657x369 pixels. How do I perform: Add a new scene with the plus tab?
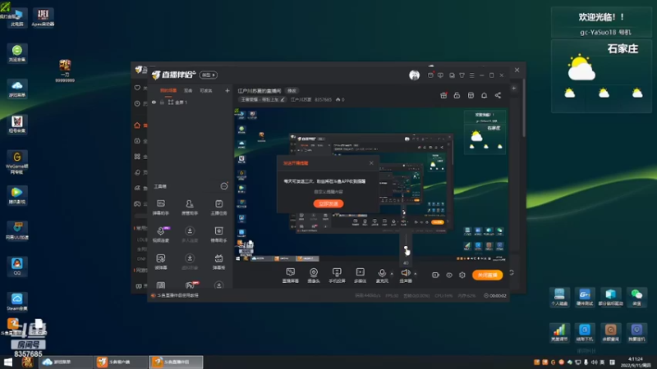227,90
